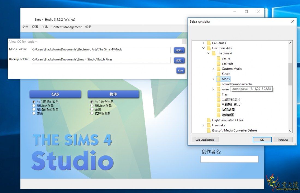Click the CAS button
300x193 pixels.
[x=55, y=94]
